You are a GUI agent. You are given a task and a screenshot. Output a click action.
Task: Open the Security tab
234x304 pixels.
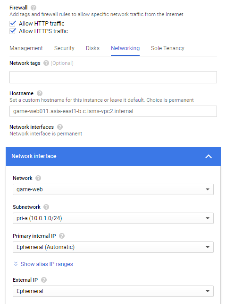point(64,48)
